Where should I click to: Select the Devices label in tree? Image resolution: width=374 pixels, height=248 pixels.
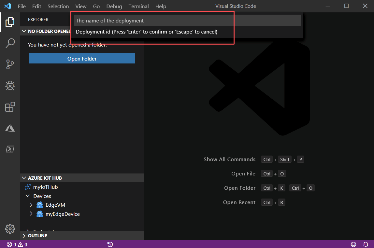coord(42,196)
